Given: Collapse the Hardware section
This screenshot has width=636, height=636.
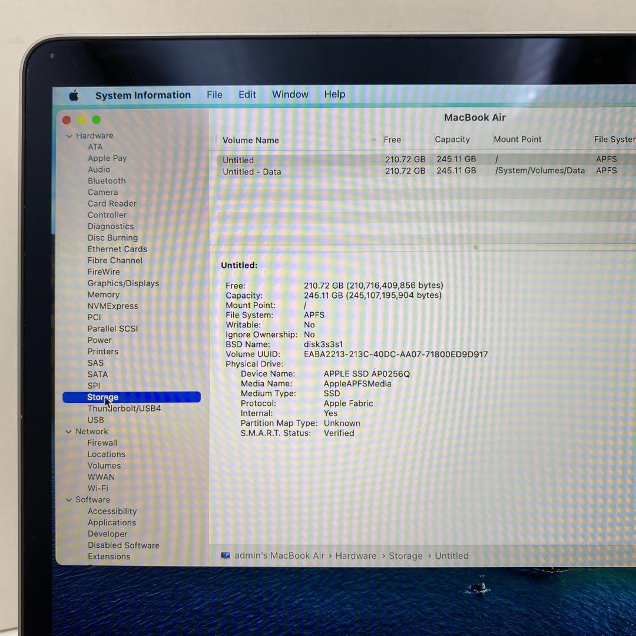Looking at the screenshot, I should [x=69, y=136].
